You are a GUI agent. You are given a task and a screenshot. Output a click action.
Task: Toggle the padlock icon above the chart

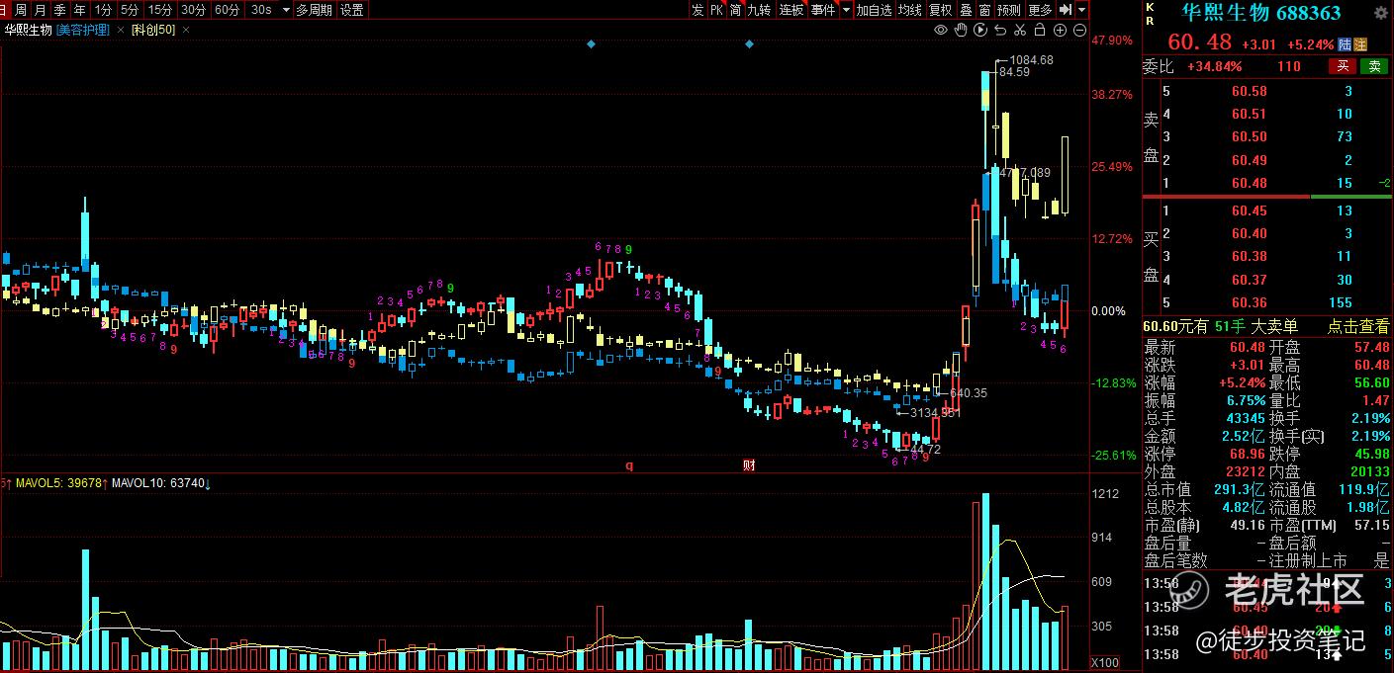(x=1040, y=31)
